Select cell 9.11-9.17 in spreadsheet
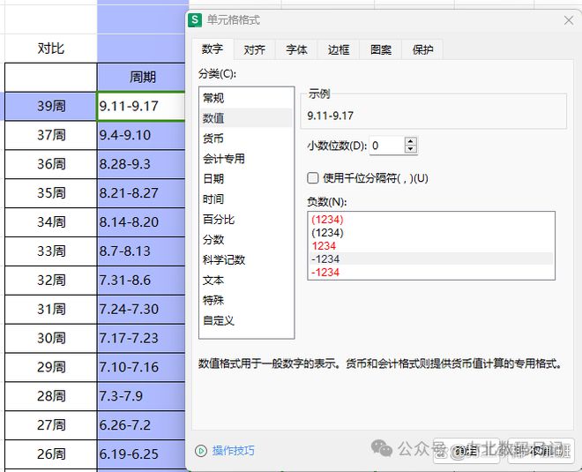Screen dimensions: 582x472 pos(141,106)
